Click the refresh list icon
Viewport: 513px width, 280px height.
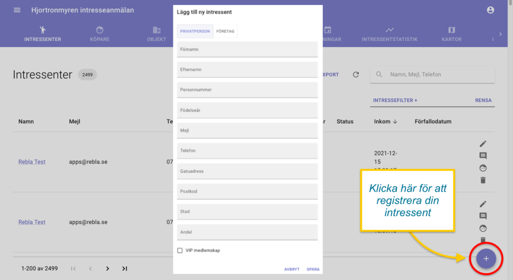(x=356, y=75)
